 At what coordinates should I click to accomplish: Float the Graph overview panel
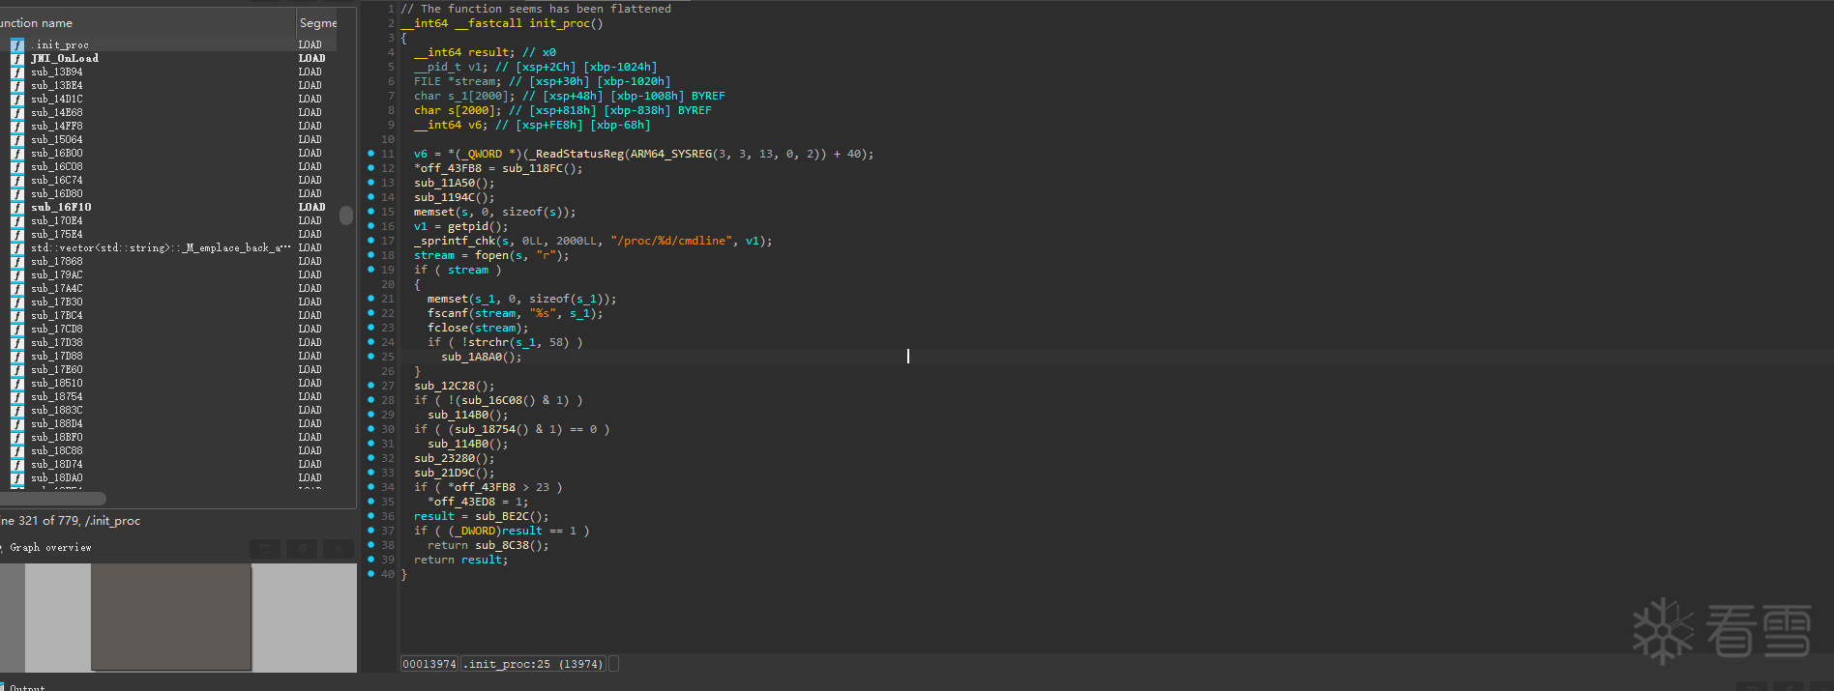(x=302, y=549)
